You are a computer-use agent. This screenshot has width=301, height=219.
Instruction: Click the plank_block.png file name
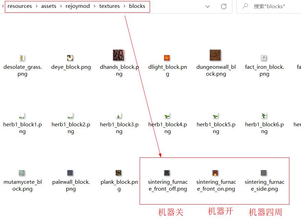coord(119,185)
